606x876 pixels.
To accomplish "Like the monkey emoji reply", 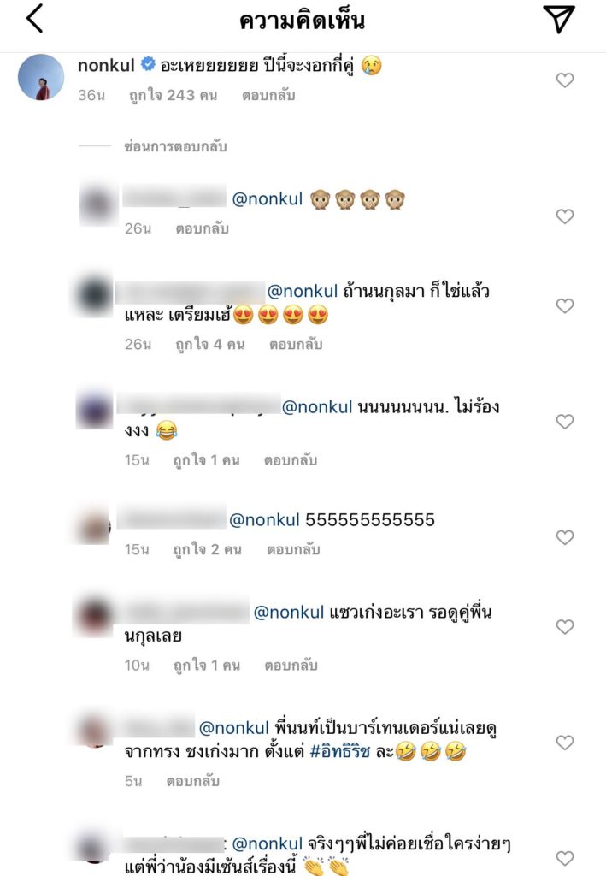I will (x=565, y=216).
